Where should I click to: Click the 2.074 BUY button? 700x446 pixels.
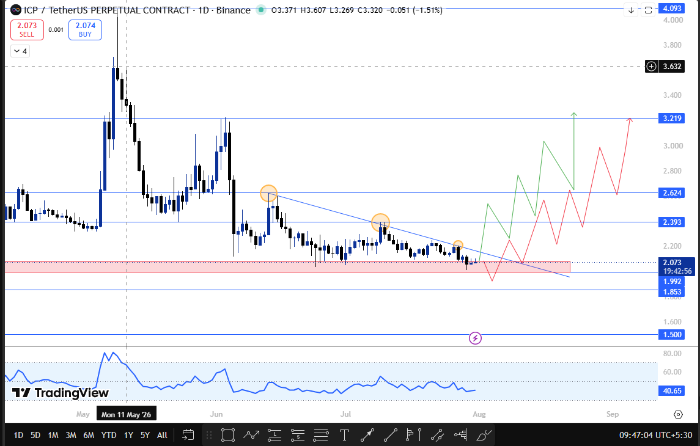85,30
